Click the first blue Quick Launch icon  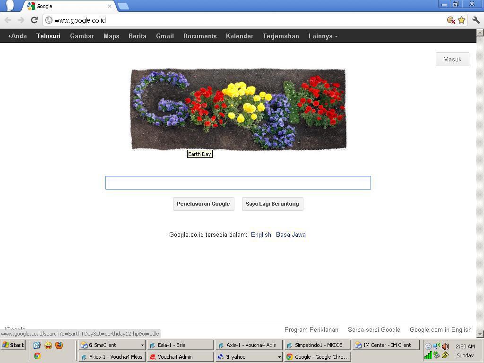(x=37, y=345)
